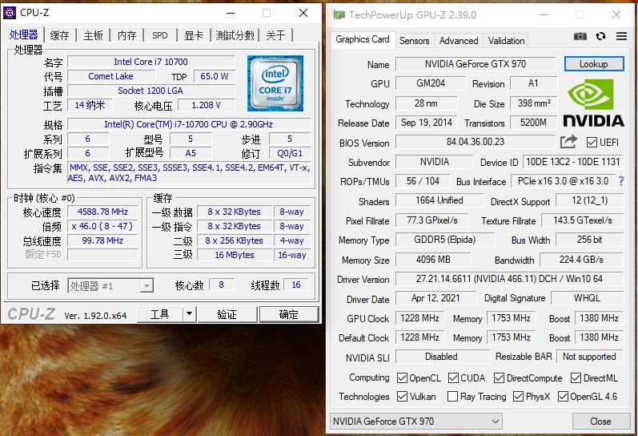Open the 显卡 tab
Image resolution: width=638 pixels, height=436 pixels.
(x=194, y=35)
